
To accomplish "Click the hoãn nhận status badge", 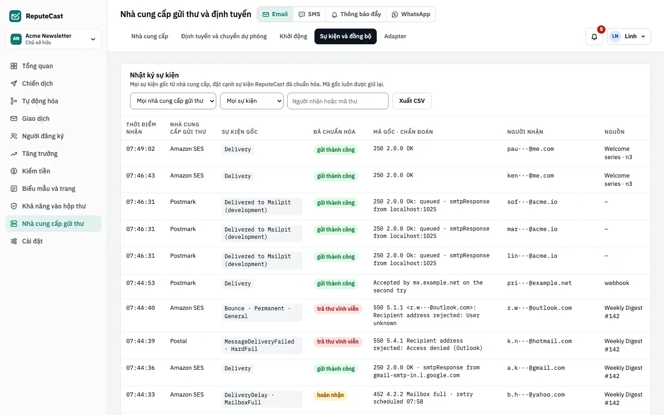I will click(x=330, y=395).
